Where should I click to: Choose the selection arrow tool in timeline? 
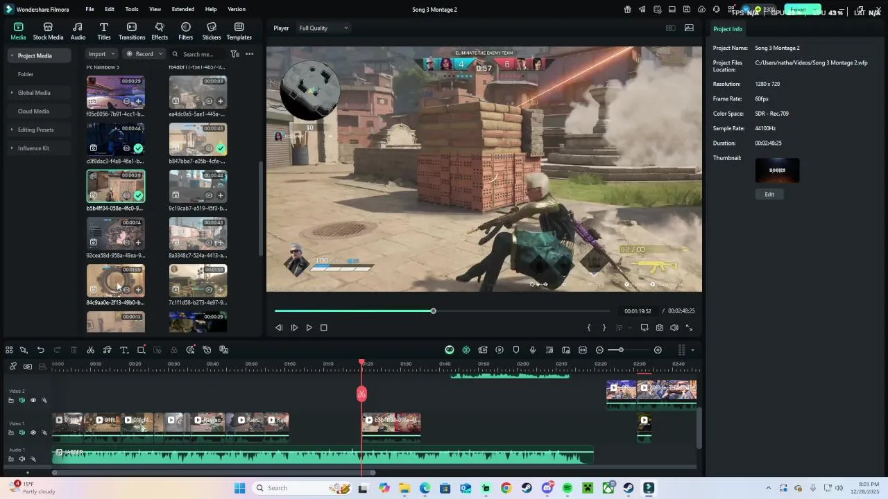tap(24, 350)
